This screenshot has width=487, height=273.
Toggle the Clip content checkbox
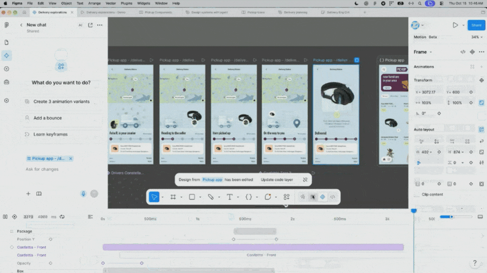pos(417,194)
